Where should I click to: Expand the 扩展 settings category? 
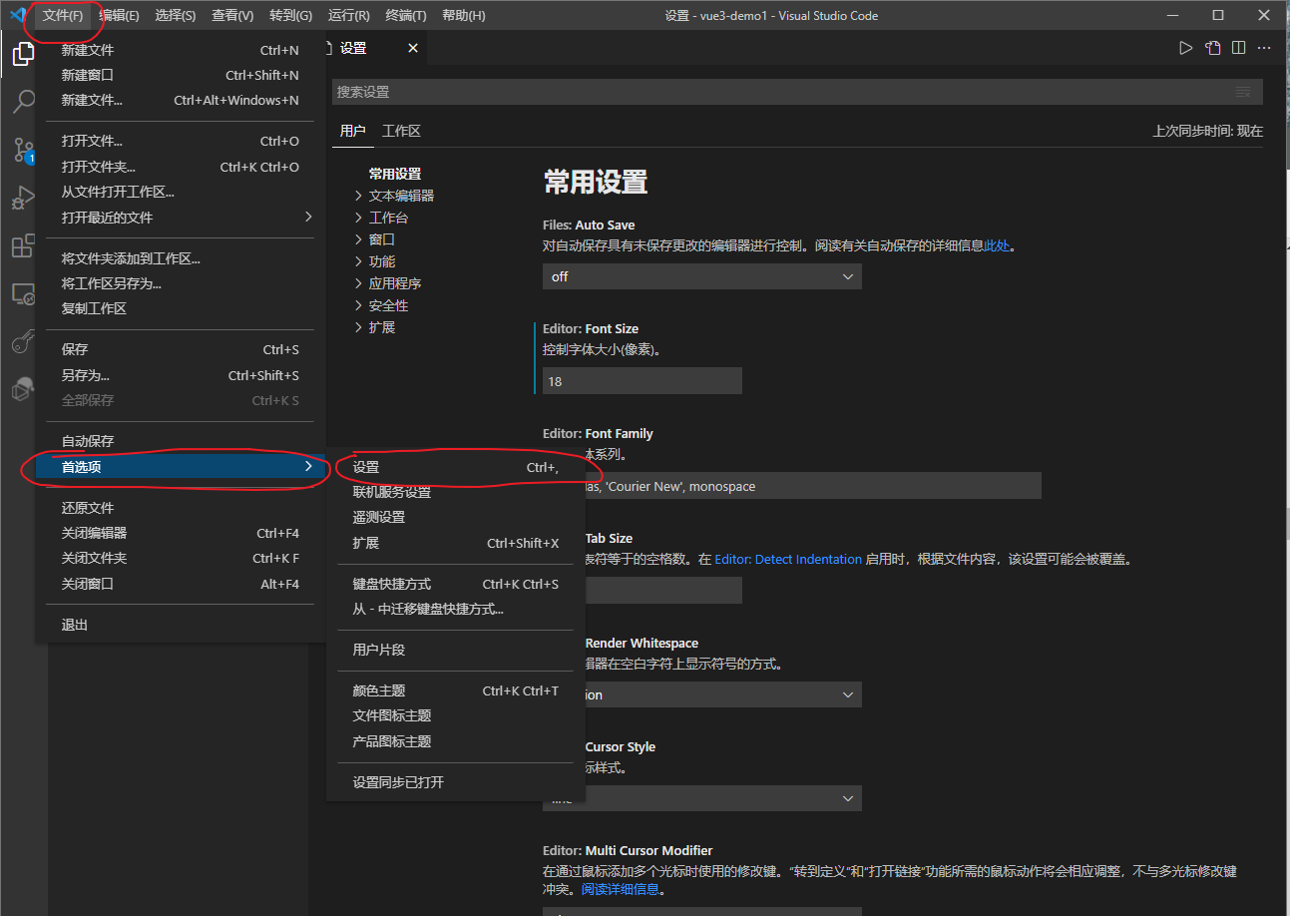374,327
